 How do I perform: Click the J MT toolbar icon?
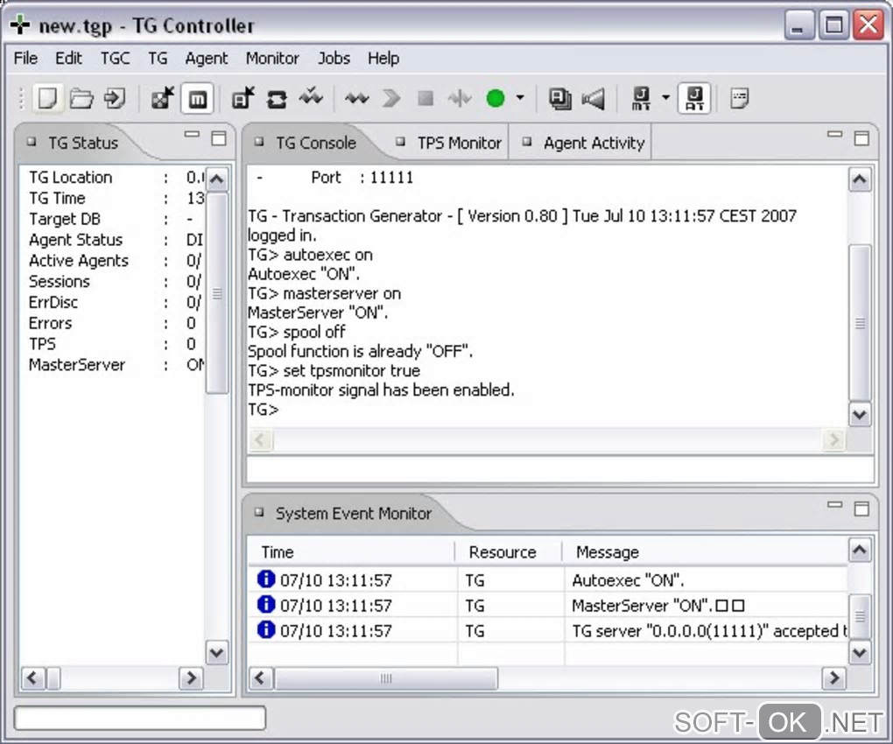(641, 99)
